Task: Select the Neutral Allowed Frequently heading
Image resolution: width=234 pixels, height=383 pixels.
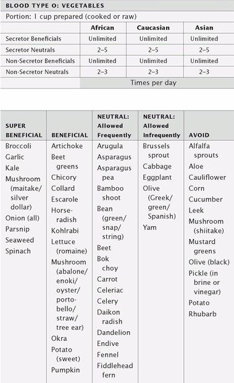Action: (x=114, y=126)
